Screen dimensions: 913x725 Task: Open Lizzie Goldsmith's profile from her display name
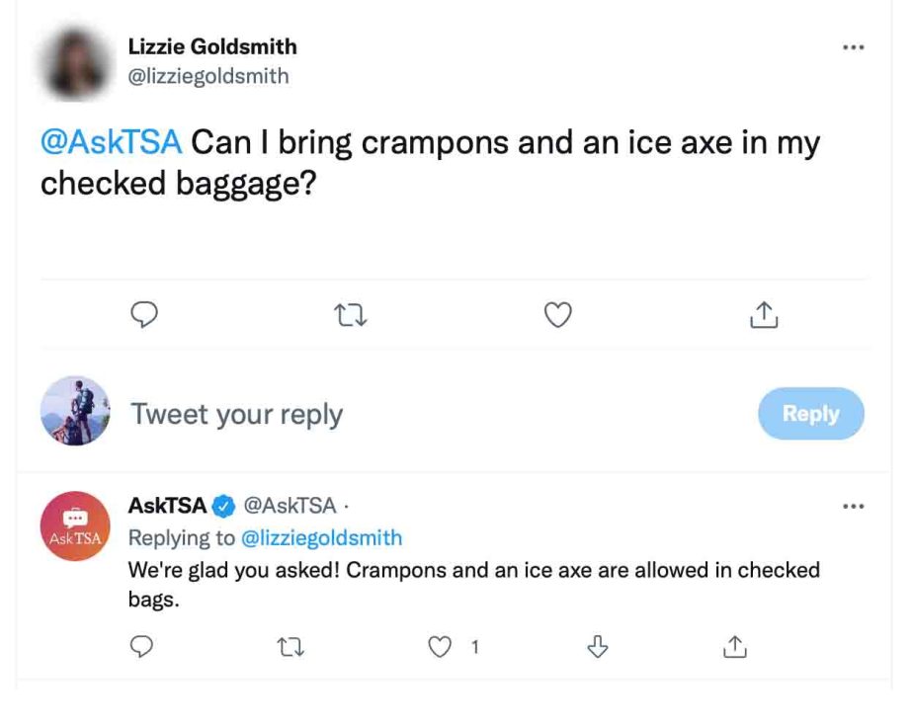[x=212, y=46]
